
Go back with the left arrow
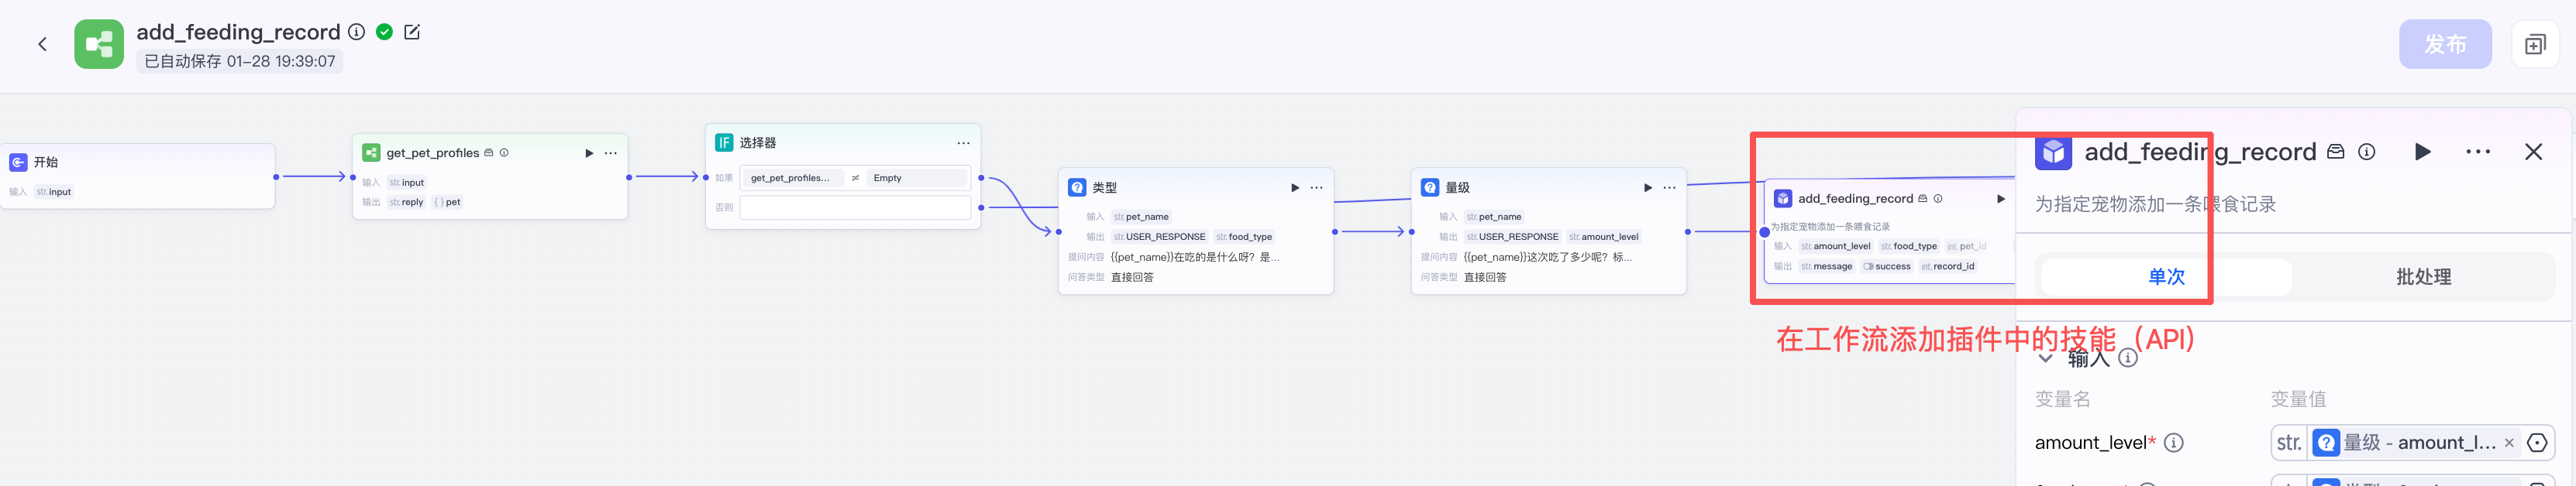click(42, 44)
